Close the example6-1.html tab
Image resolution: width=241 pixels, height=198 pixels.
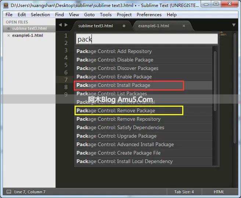[184, 26]
